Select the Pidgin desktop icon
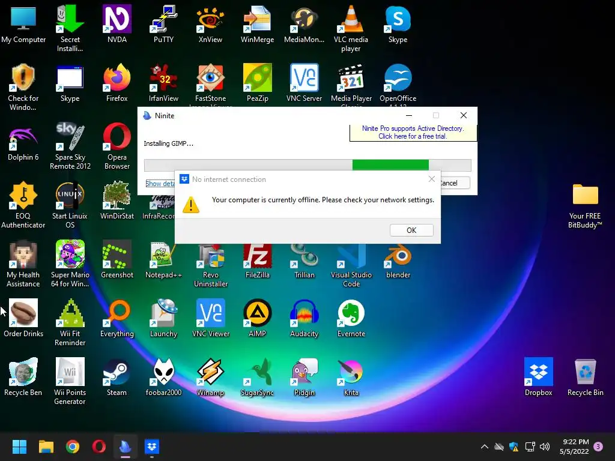The image size is (615, 461). pyautogui.click(x=304, y=377)
